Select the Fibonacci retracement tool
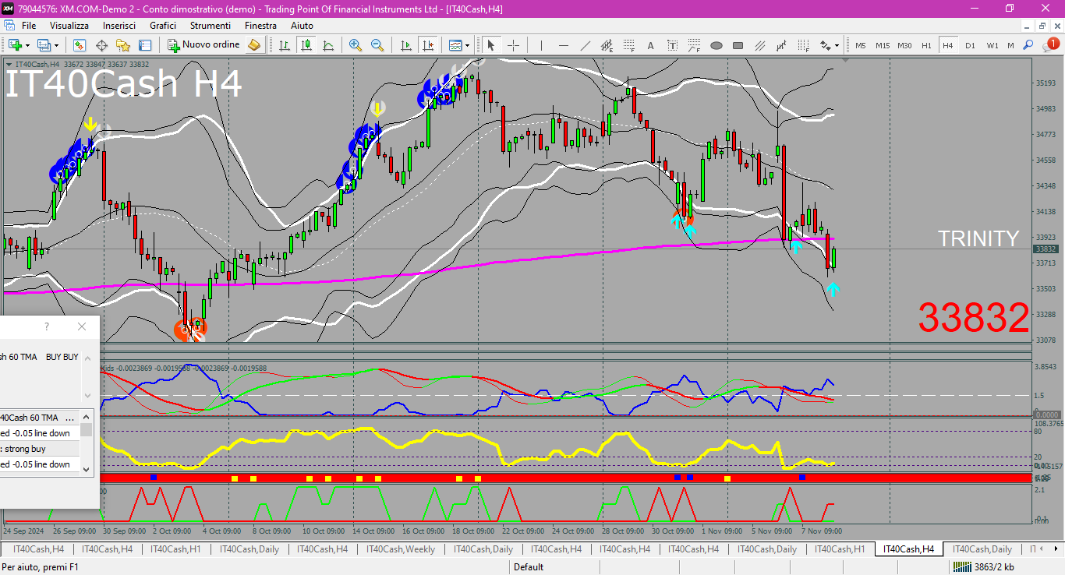 pos(628,45)
